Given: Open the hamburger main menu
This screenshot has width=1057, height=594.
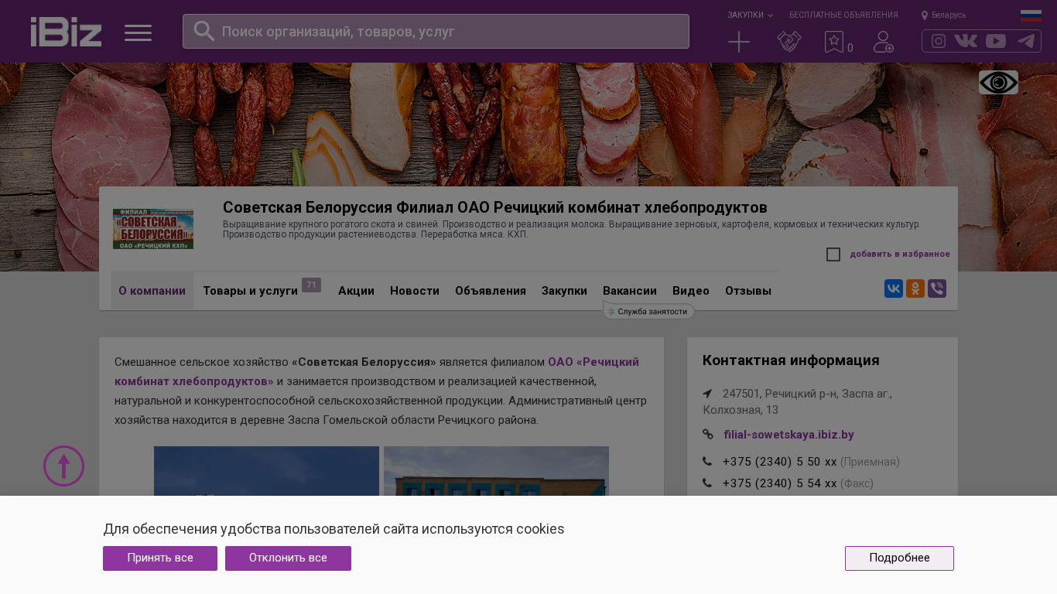Looking at the screenshot, I should [138, 32].
